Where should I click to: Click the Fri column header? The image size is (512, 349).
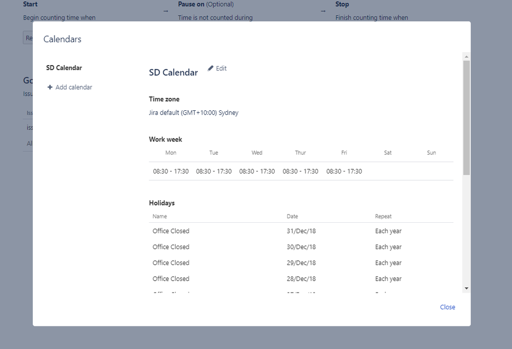point(344,152)
